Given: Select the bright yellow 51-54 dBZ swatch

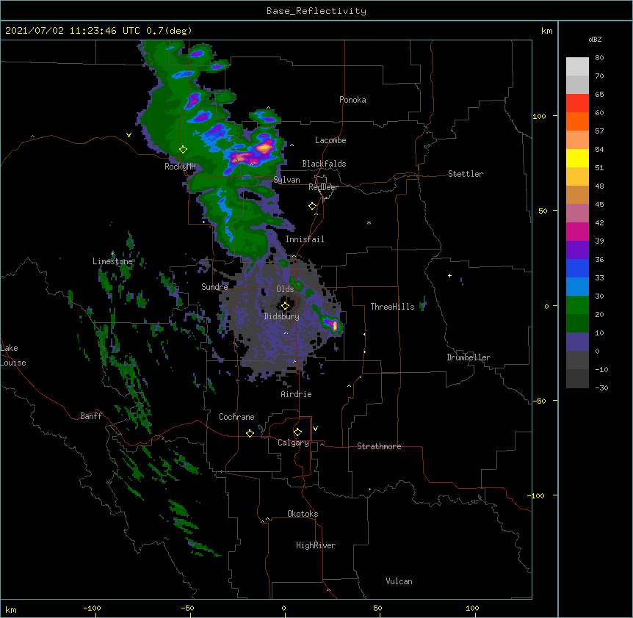Looking at the screenshot, I should coord(577,158).
